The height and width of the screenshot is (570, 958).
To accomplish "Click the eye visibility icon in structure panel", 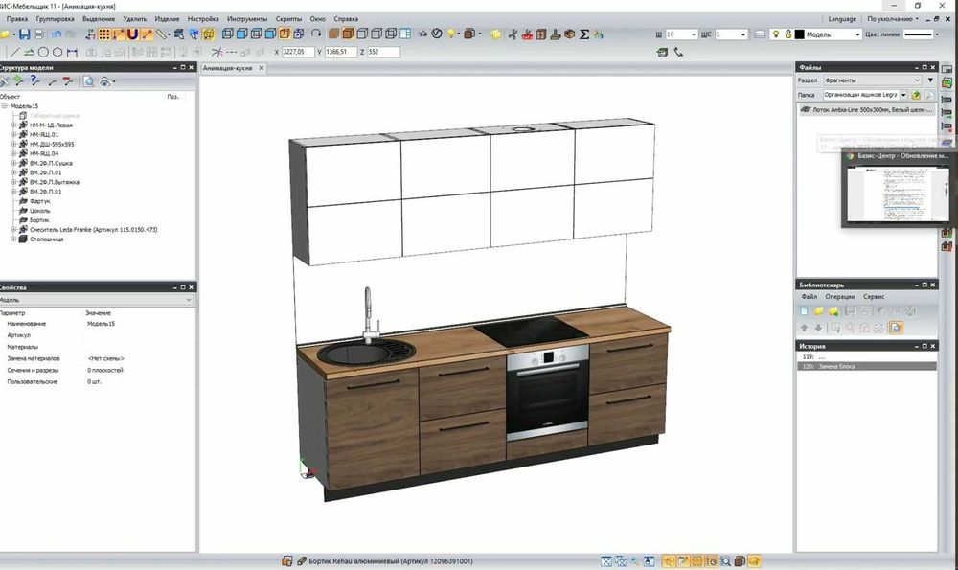I will [105, 81].
